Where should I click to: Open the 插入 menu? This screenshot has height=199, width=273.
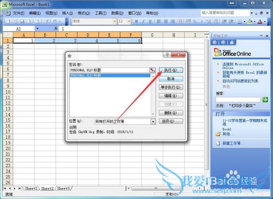67,13
